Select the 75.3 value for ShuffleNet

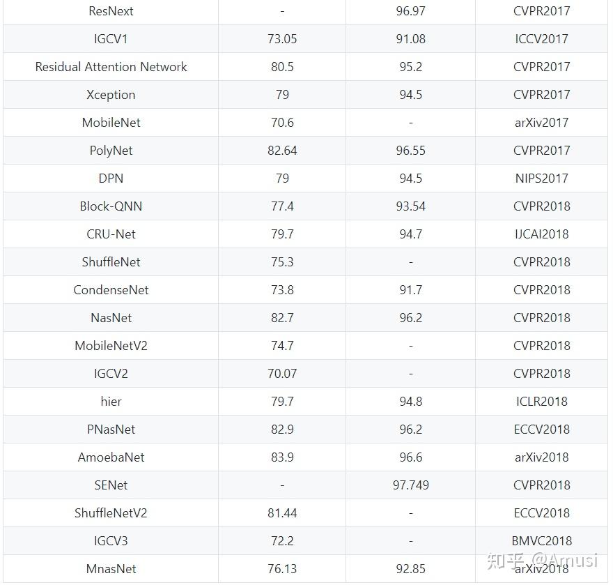click(x=282, y=262)
